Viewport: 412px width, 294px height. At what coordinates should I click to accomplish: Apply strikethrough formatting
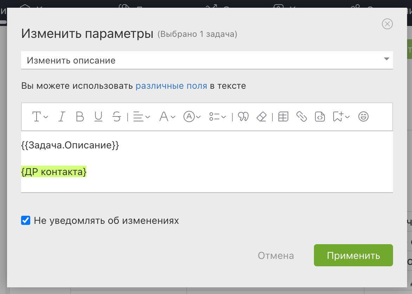117,116
